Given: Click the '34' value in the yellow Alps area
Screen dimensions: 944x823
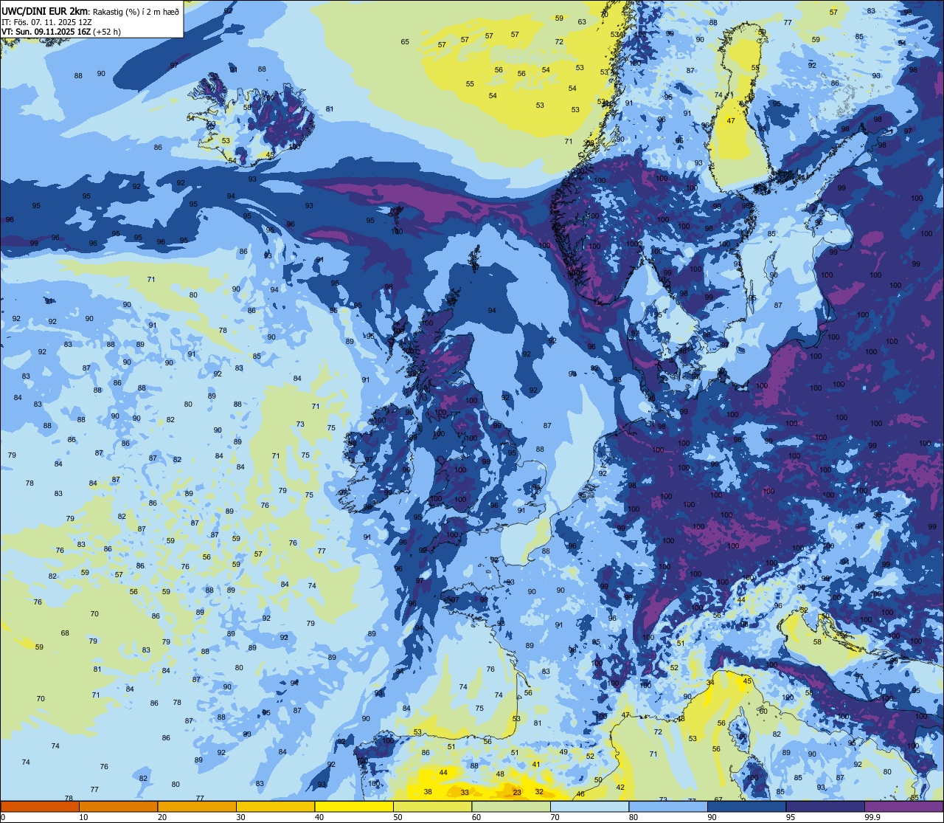Looking at the screenshot, I should [x=710, y=683].
